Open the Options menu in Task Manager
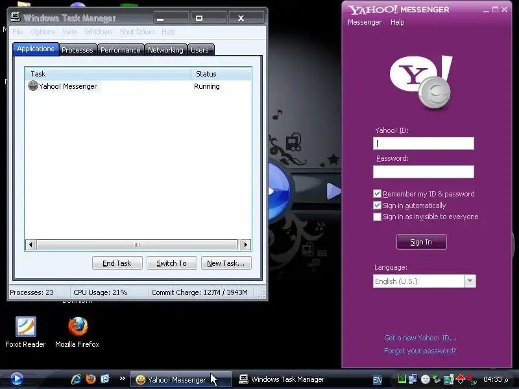Screen dimensions: 519x389 tap(43, 32)
